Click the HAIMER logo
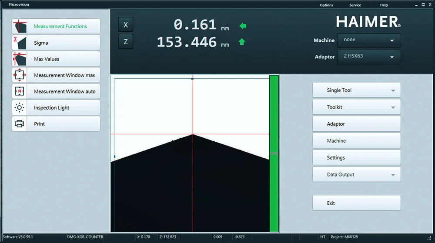435x243 pixels. [x=368, y=22]
